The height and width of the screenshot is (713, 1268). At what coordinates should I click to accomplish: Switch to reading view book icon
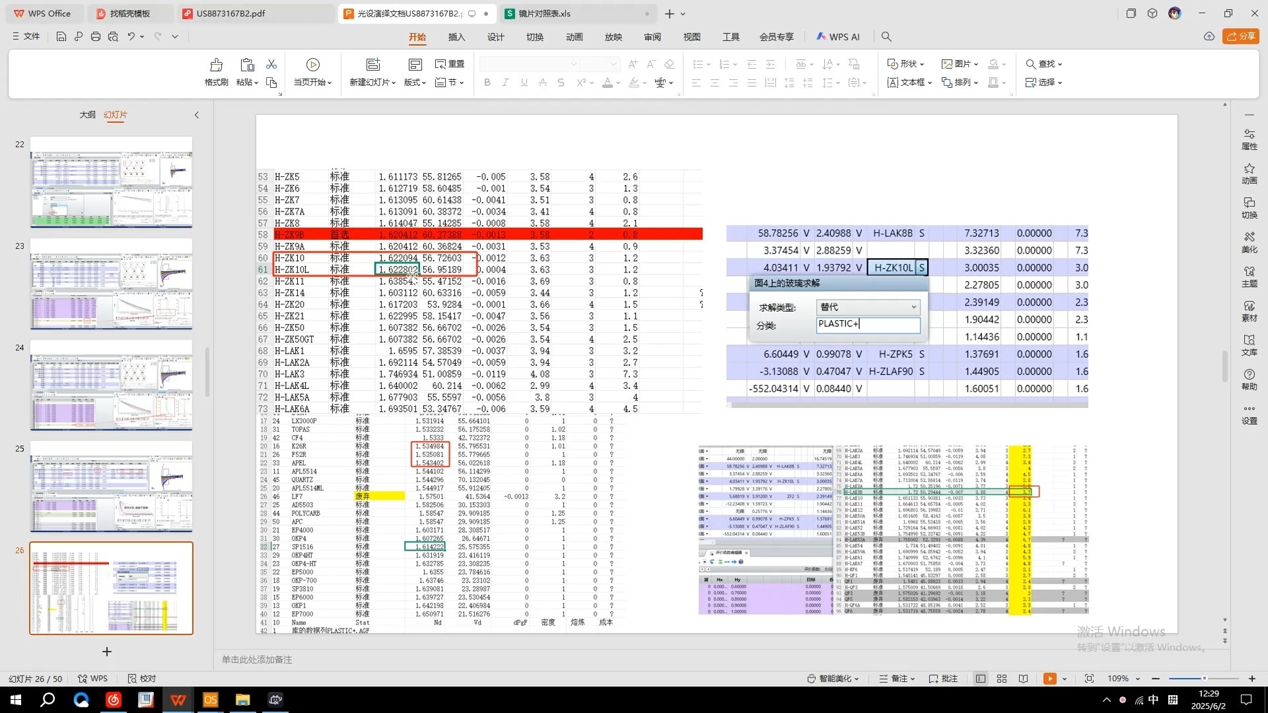(1023, 679)
